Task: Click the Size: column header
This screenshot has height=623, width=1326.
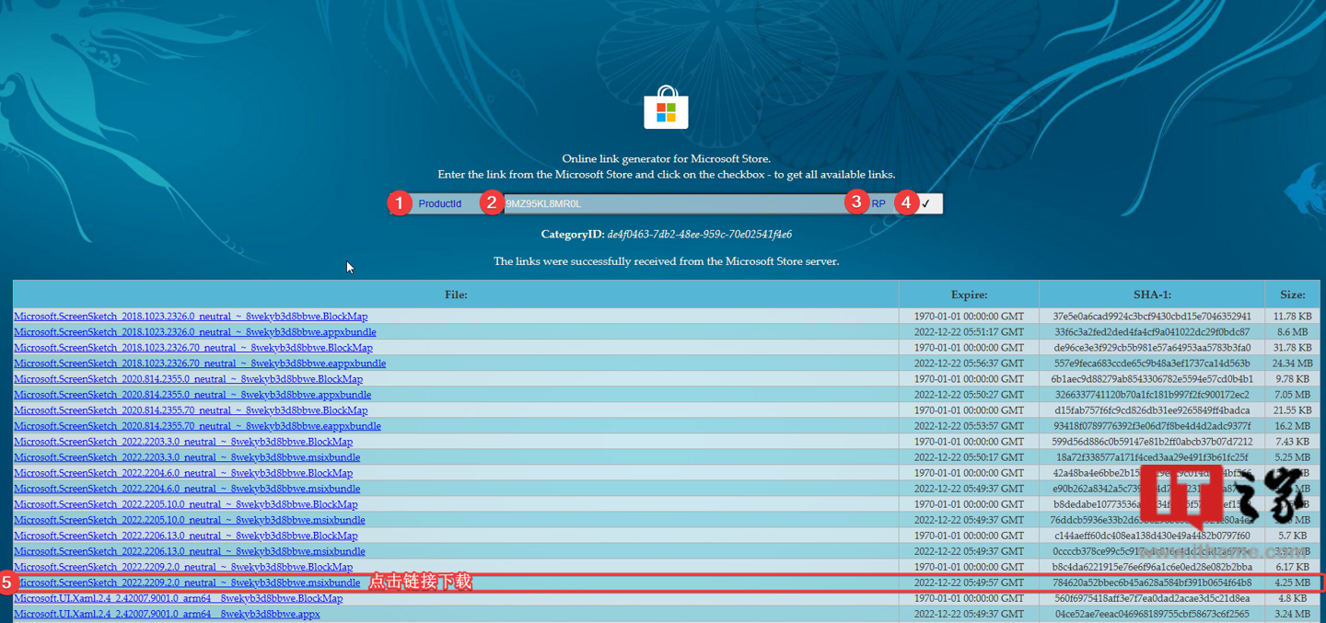Action: 1292,294
